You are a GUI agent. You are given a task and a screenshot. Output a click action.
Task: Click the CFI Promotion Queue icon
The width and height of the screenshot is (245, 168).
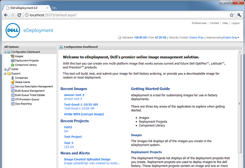[x=12, y=100]
